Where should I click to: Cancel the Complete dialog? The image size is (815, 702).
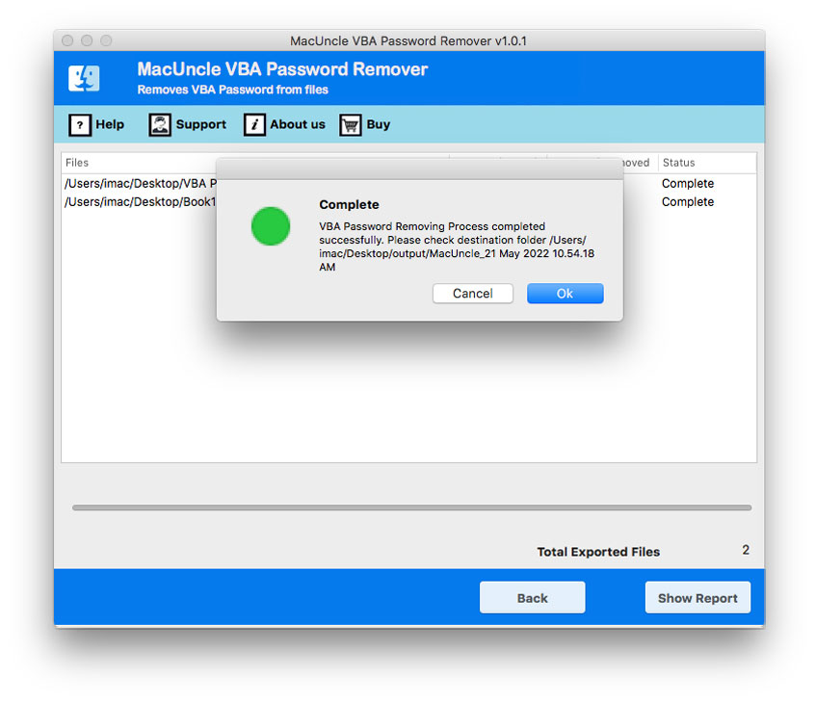[x=473, y=293]
